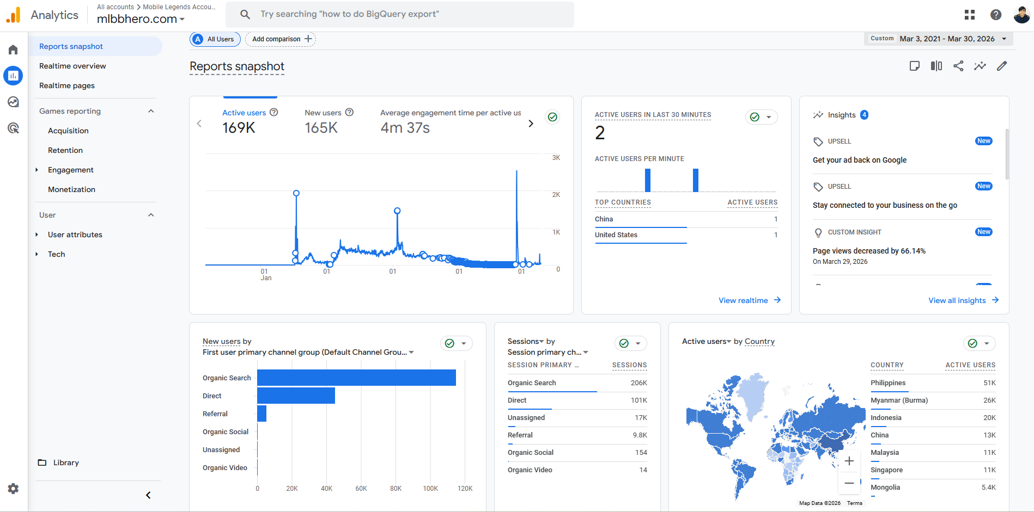This screenshot has height=512, width=1034.
Task: Go to next metric in overview card
Action: point(531,124)
